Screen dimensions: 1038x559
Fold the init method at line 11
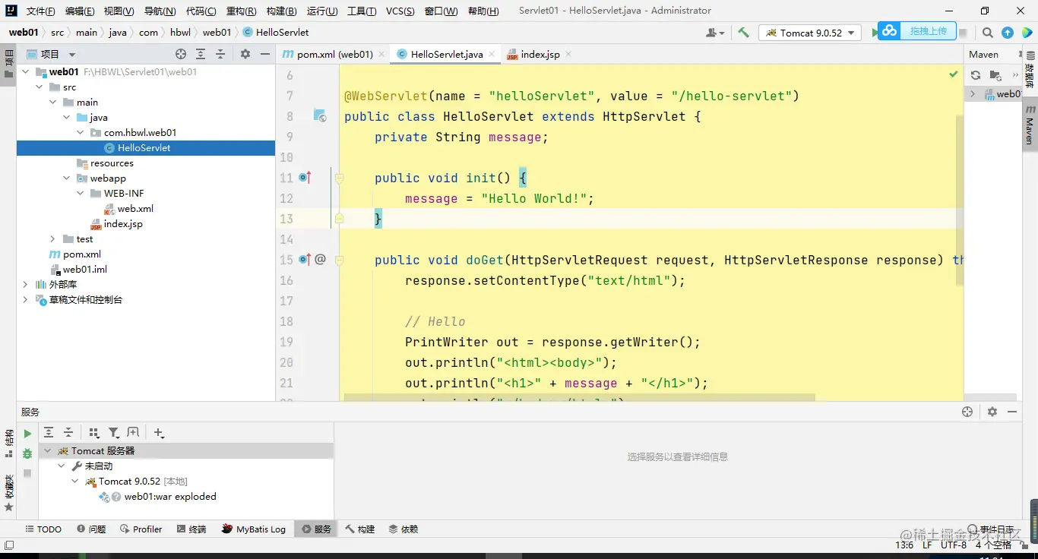point(339,178)
